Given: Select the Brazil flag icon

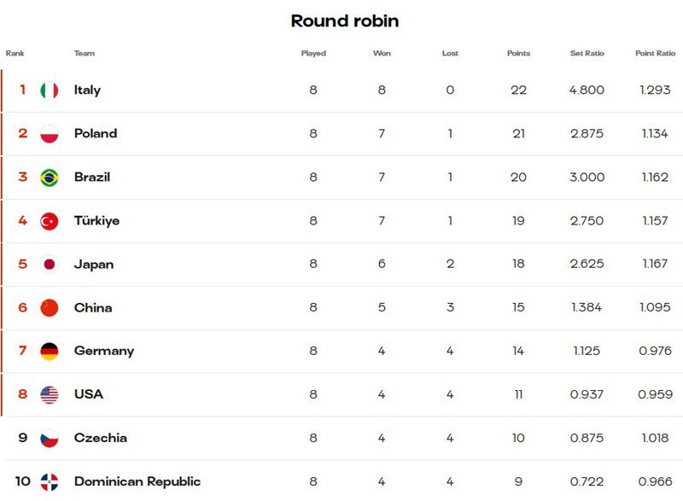Looking at the screenshot, I should (50, 178).
